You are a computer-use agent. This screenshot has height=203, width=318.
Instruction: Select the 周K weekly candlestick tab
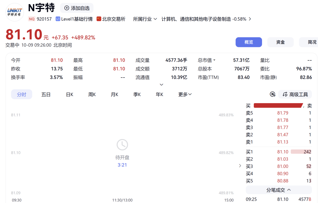click(92, 95)
